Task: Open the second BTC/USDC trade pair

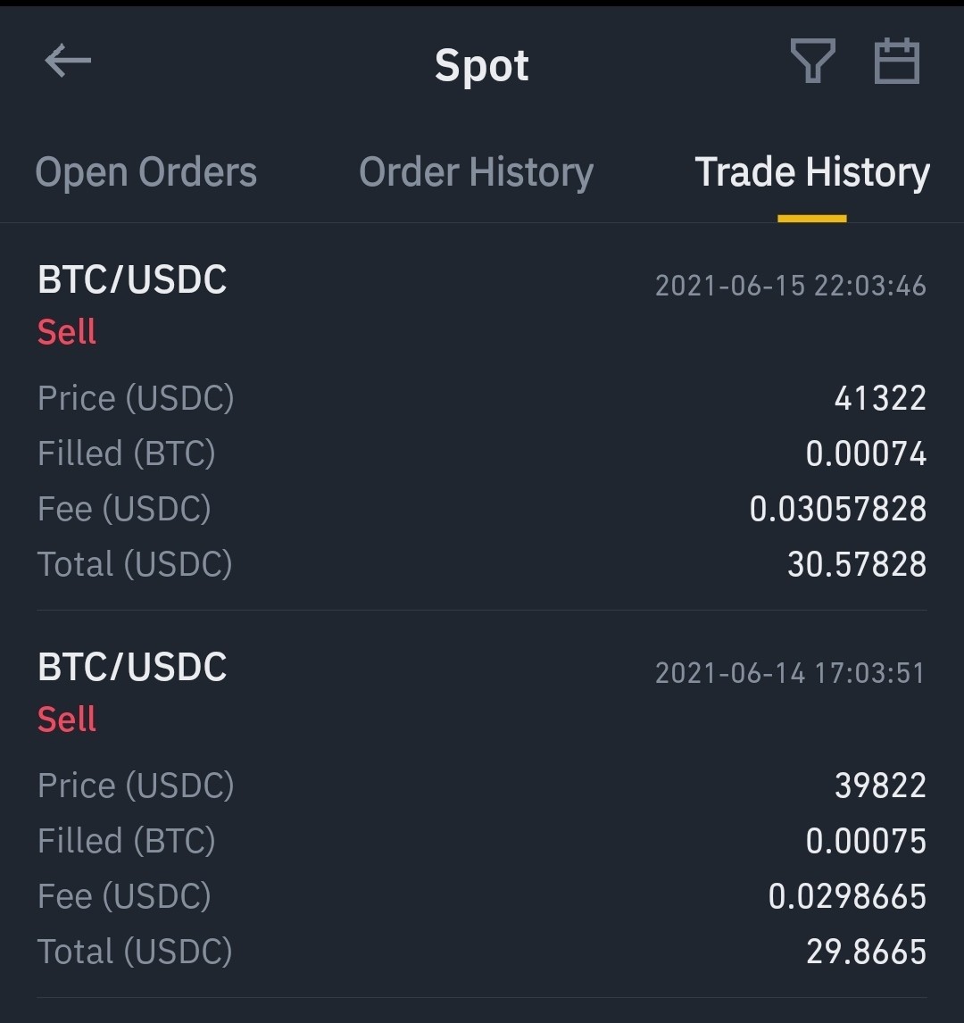Action: click(132, 668)
